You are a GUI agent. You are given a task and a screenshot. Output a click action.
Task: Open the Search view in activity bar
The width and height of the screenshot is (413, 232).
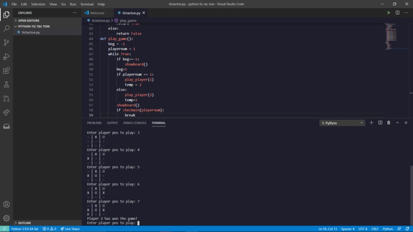click(x=6, y=28)
